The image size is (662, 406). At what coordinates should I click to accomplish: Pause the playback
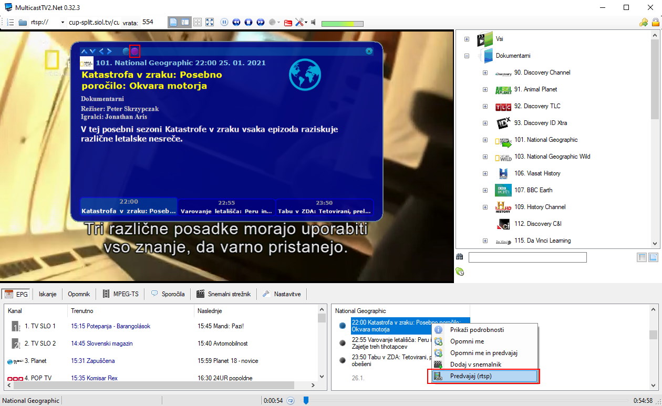pyautogui.click(x=224, y=22)
